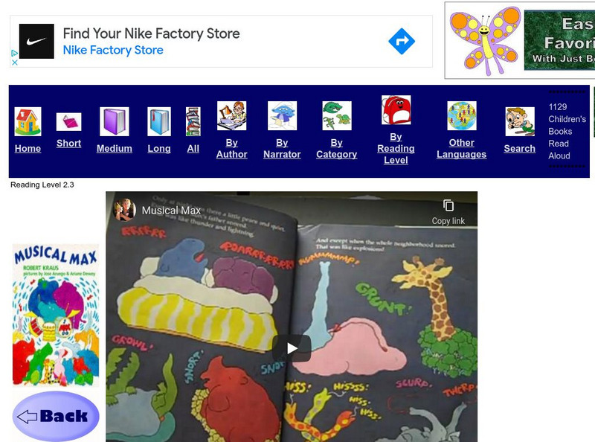
Task: Open the butterfly Easy Favorites banner
Action: click(x=520, y=40)
